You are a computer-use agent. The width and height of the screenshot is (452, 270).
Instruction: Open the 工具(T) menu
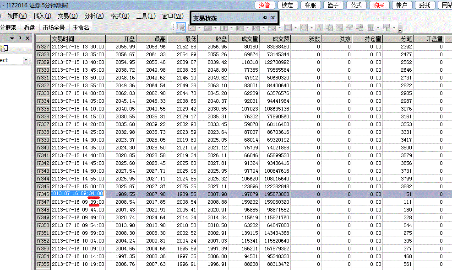[x=146, y=16]
